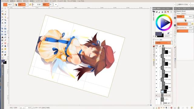
Task: Click the hardness 0.76 slider in brush panel
Action: (185, 31)
